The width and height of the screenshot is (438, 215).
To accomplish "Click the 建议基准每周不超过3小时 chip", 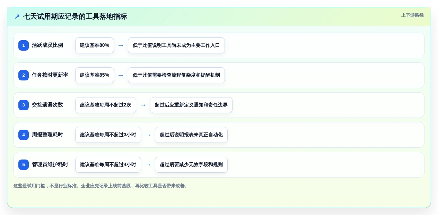I will (108, 135).
